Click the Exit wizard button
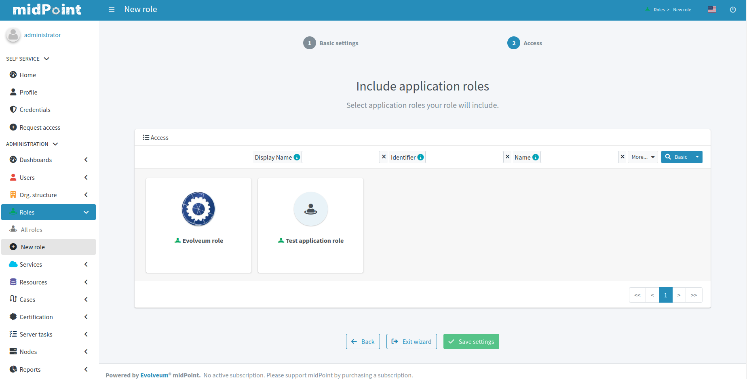747x379 pixels. click(411, 341)
